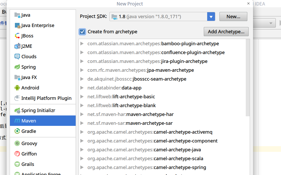Screen dimensions: 281x175
Task: Select Java project type label
Action: tap(26, 15)
